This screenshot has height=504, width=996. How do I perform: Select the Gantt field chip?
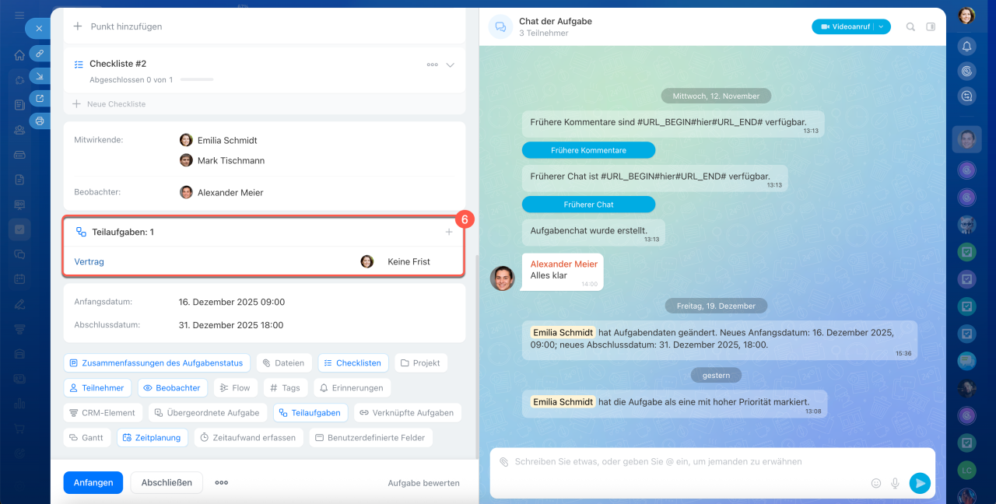pos(86,438)
